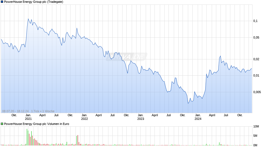Click the volume chart title Volumen in Euro

(x=37, y=124)
